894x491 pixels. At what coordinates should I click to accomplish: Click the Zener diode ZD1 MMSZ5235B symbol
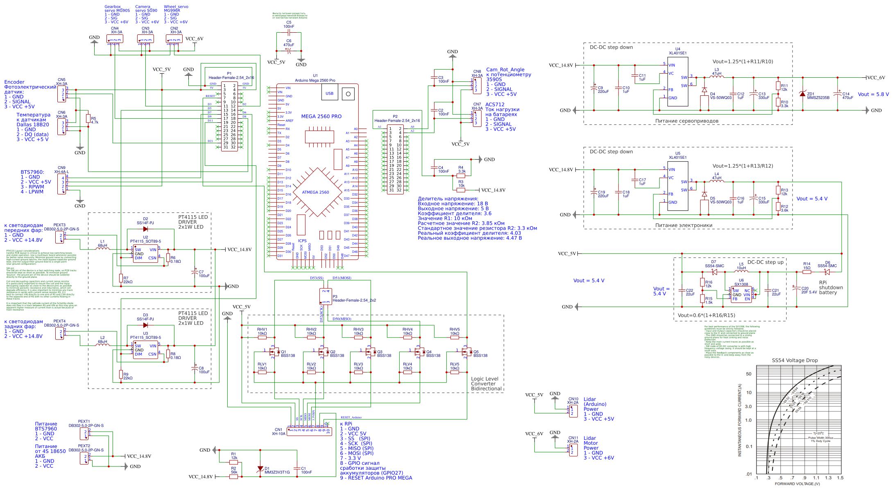802,95
